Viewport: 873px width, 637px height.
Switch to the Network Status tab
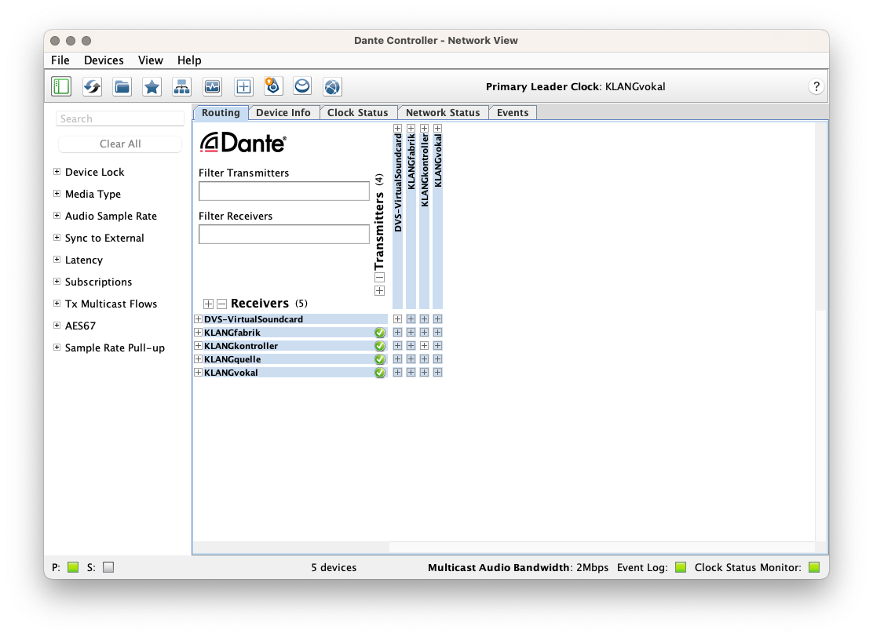(x=443, y=112)
